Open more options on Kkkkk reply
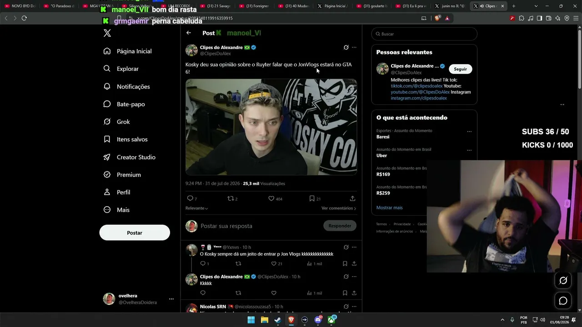 (x=354, y=277)
